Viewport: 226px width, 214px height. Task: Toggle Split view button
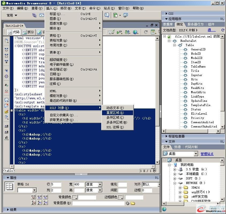[28, 32]
